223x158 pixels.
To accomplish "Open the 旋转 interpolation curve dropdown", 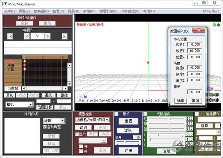I will (54, 121).
